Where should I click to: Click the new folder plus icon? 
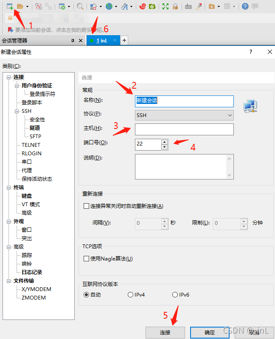point(212,6)
